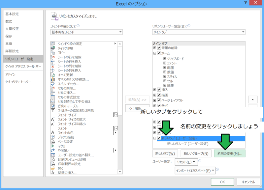
Task: Uncheck the 新しいタブ (ユーザー設定) checkbox
Action: pyautogui.click(x=159, y=138)
